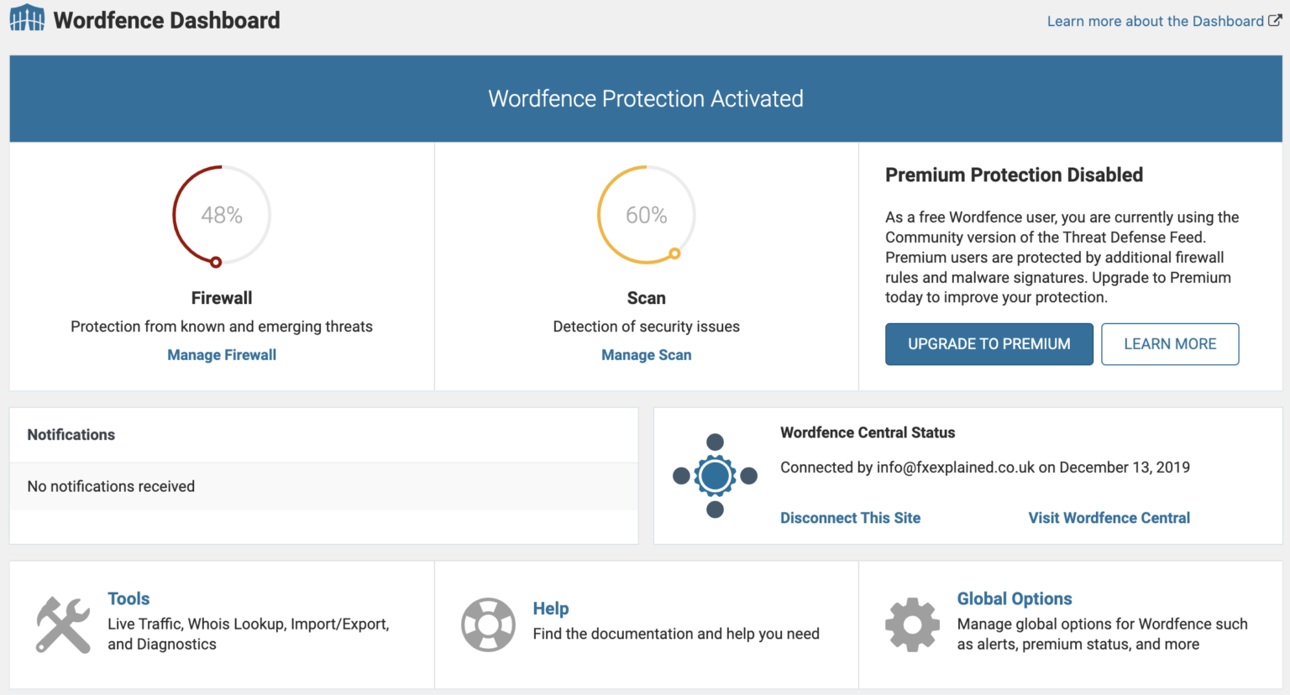
Task: Visit Wordfence Central
Action: coord(1109,518)
